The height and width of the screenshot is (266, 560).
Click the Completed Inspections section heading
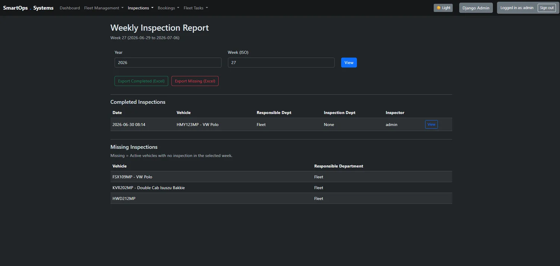(x=138, y=102)
